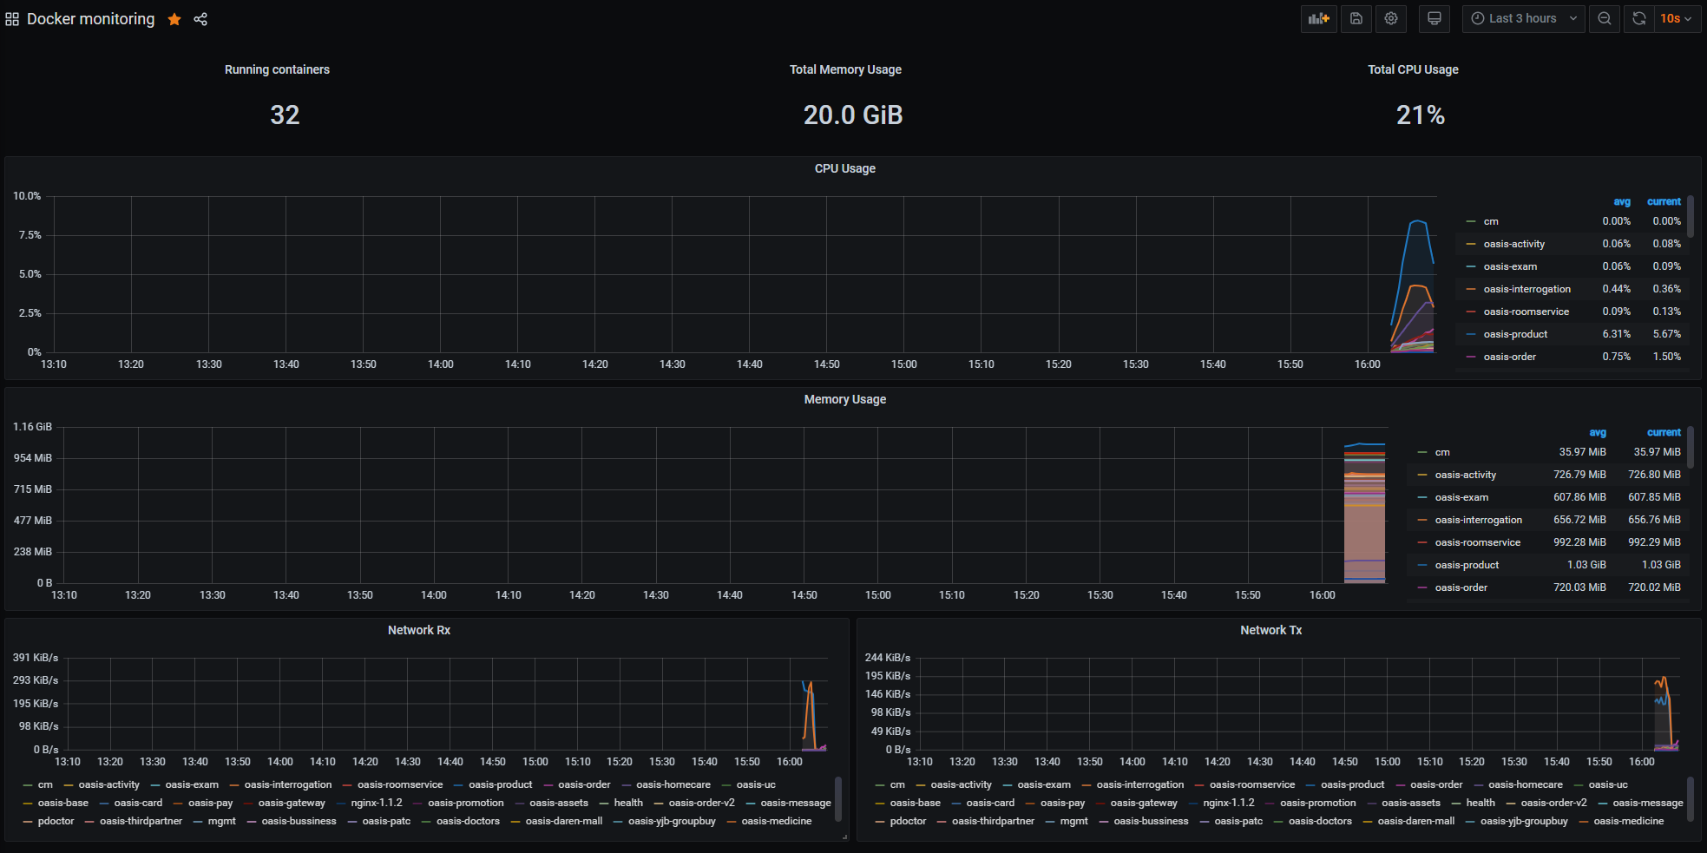Sort Memory Usage legend by current

pos(1664,432)
